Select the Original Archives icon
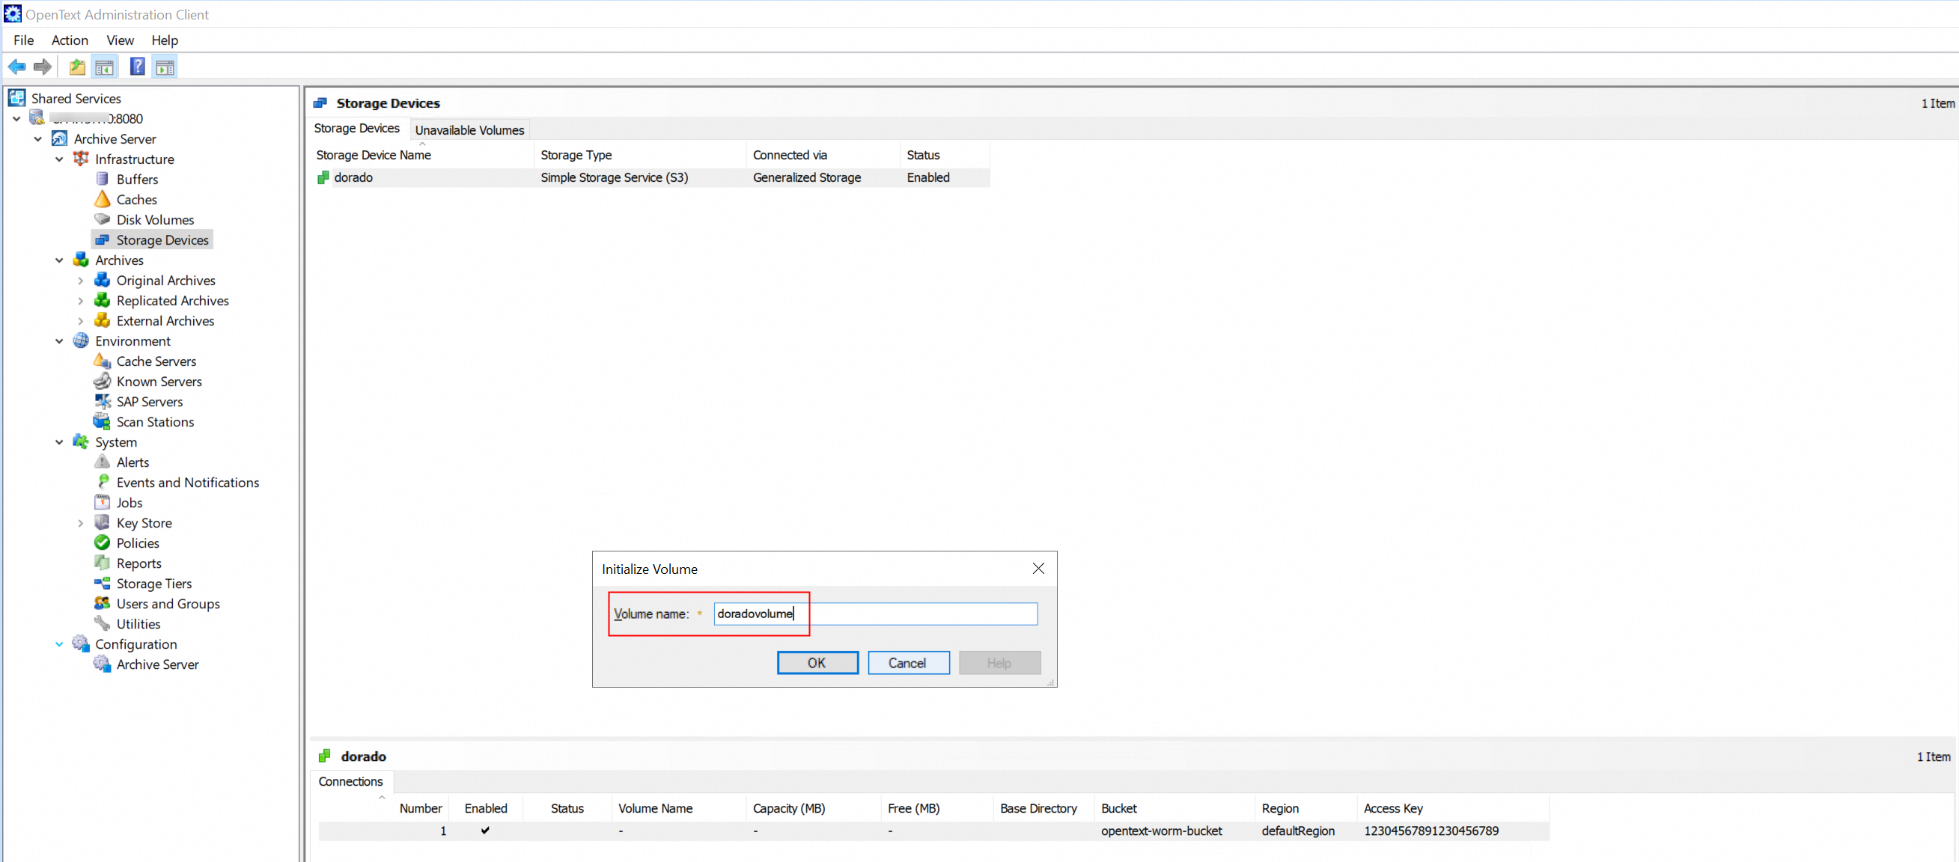Viewport: 1959px width, 862px height. [102, 281]
